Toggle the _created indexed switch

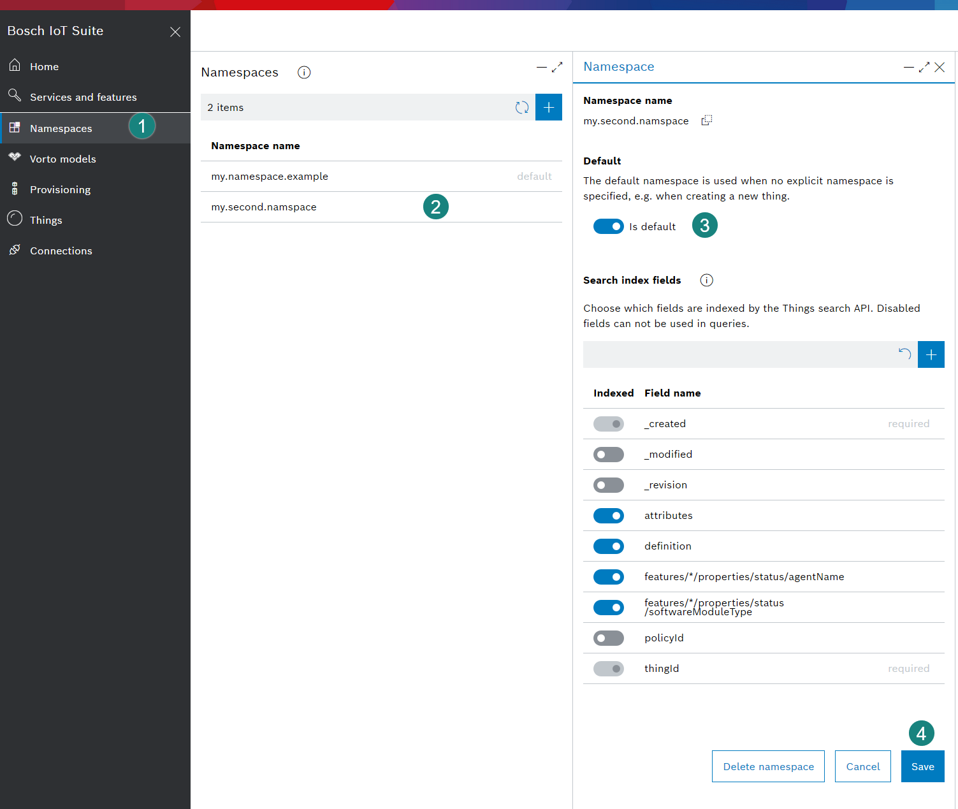click(x=609, y=424)
